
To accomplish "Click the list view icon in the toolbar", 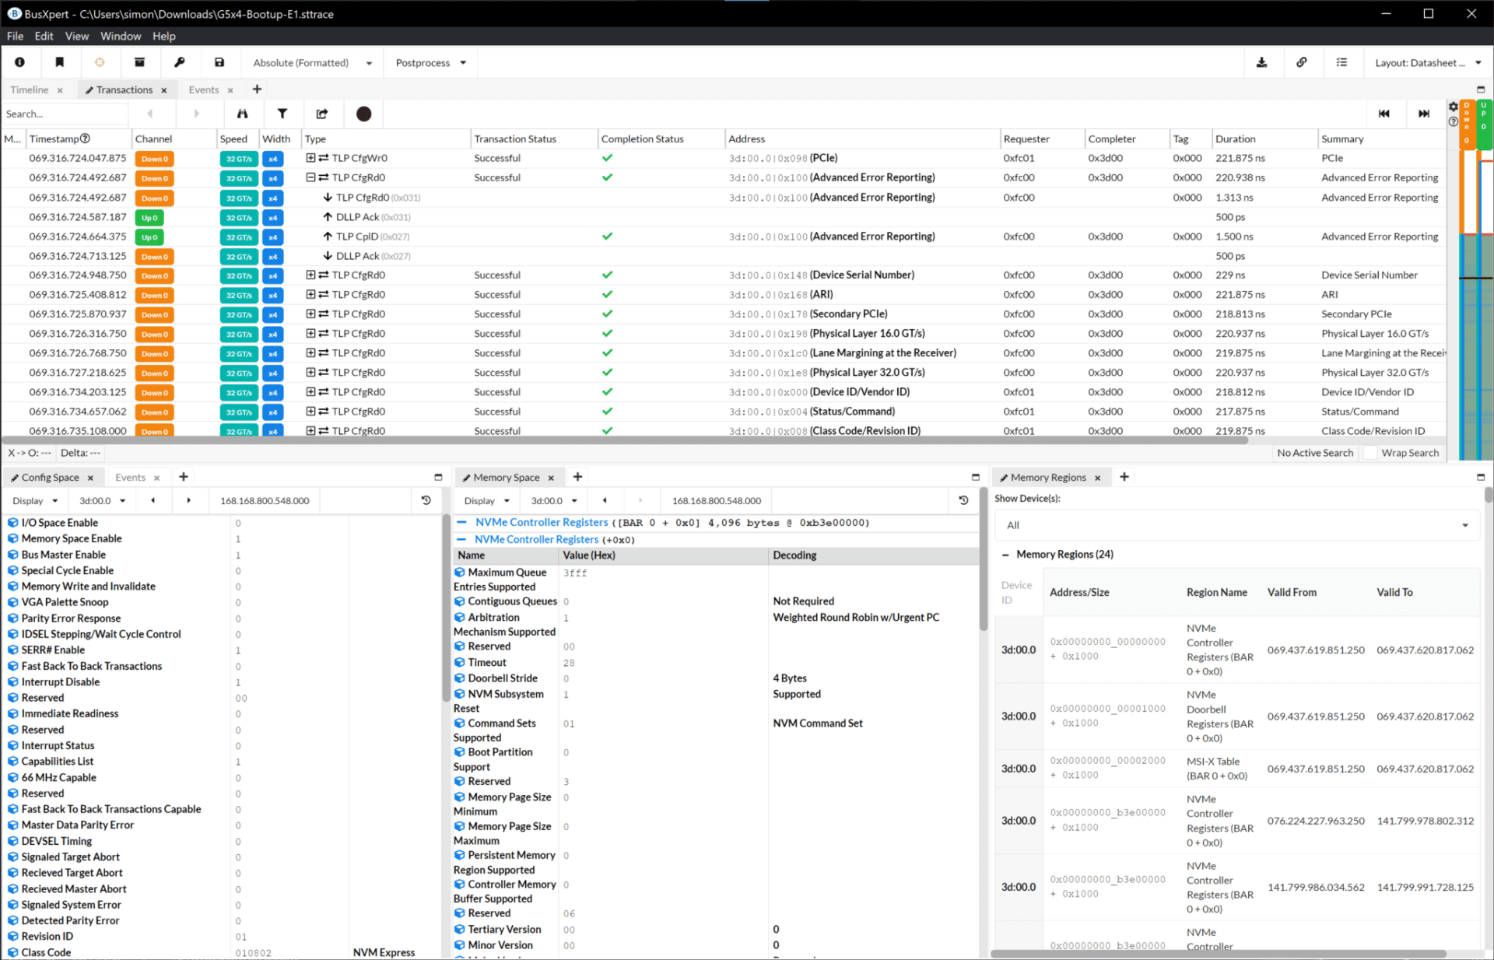I will coord(1341,62).
